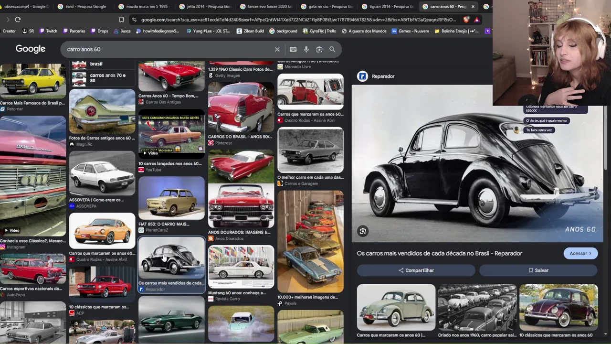Open GyroFlix | Trello bookmark
This screenshot has width=611, height=344.
click(319, 31)
